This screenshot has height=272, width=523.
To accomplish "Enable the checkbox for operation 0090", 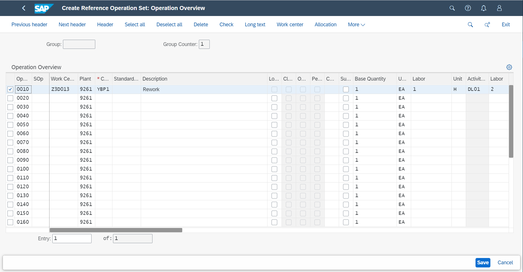I will 10,160.
